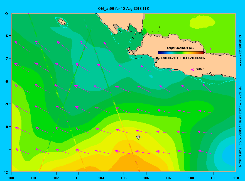Click the lone magenta arrow over Java's north coast
245x181 pixels.
[x=210, y=49]
